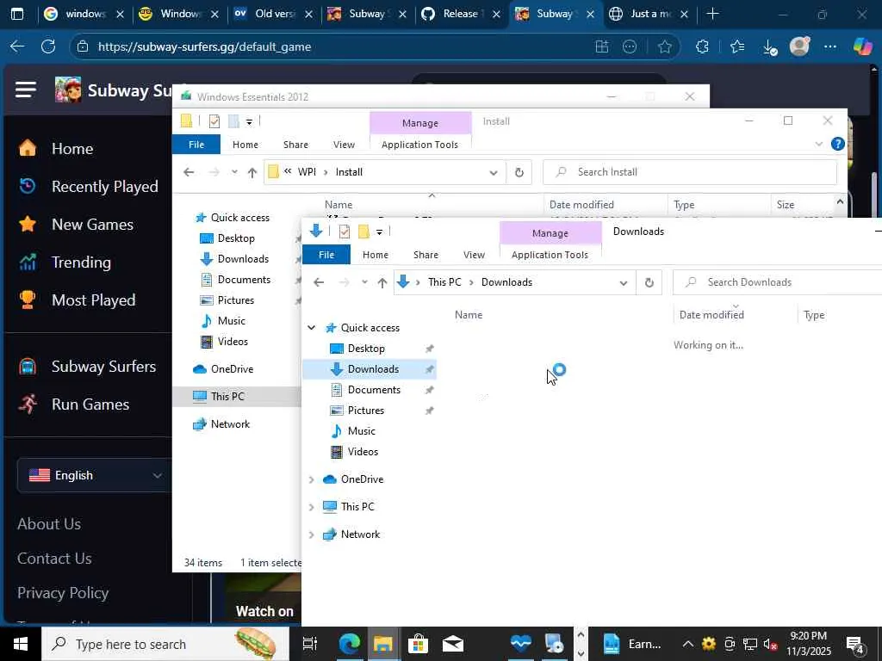This screenshot has height=661, width=882.
Task: Click the browser address bar URL
Action: (204, 46)
